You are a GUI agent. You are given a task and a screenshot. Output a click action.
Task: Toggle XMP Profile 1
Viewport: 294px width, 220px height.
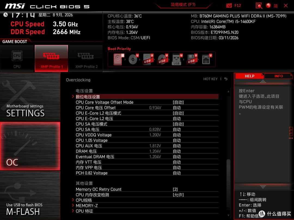click(51, 58)
